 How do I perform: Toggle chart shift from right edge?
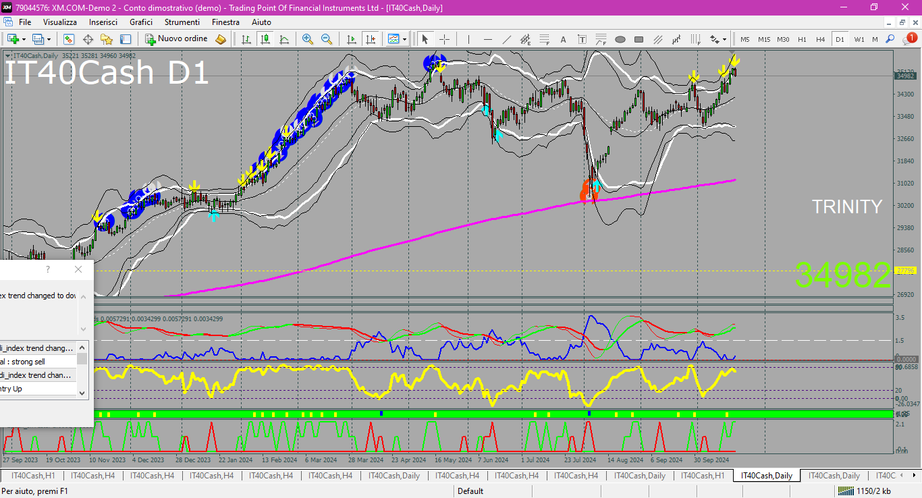(370, 39)
